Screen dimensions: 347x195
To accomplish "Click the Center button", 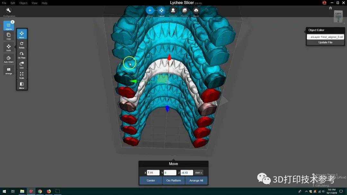I will [151, 181].
